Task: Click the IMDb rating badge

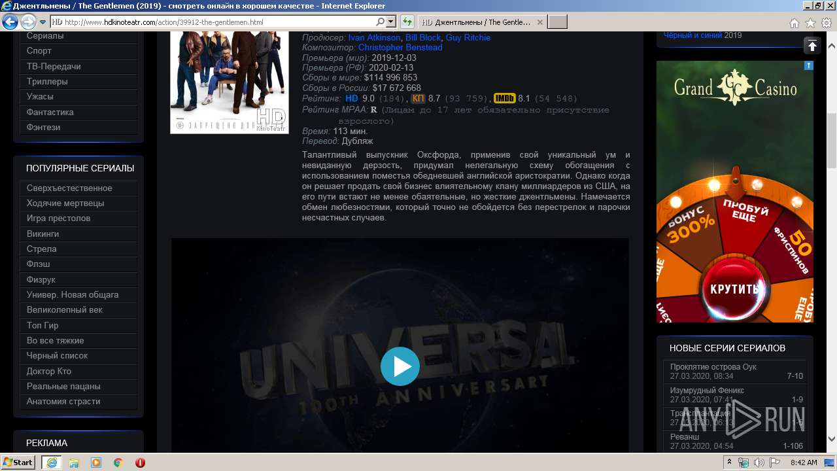Action: tap(504, 98)
